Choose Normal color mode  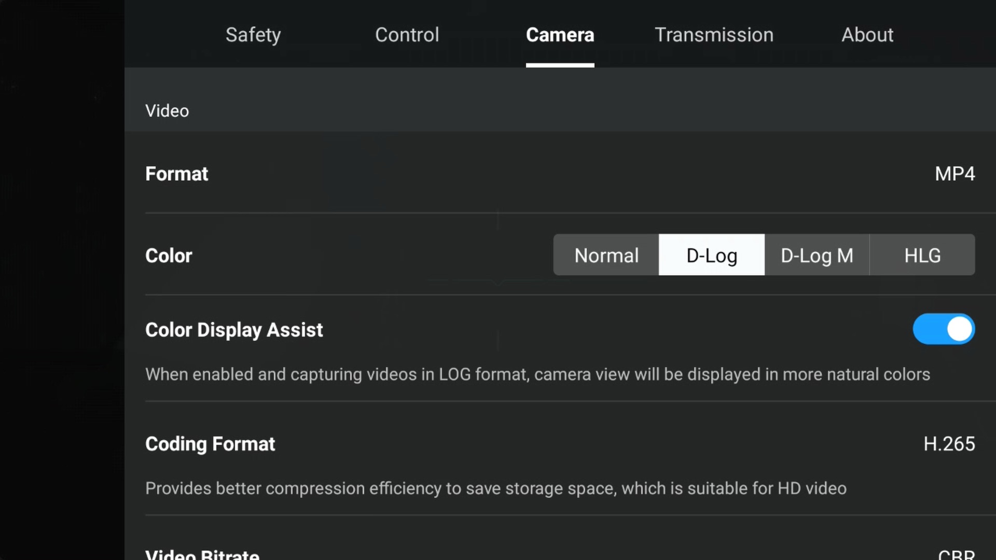[606, 255]
